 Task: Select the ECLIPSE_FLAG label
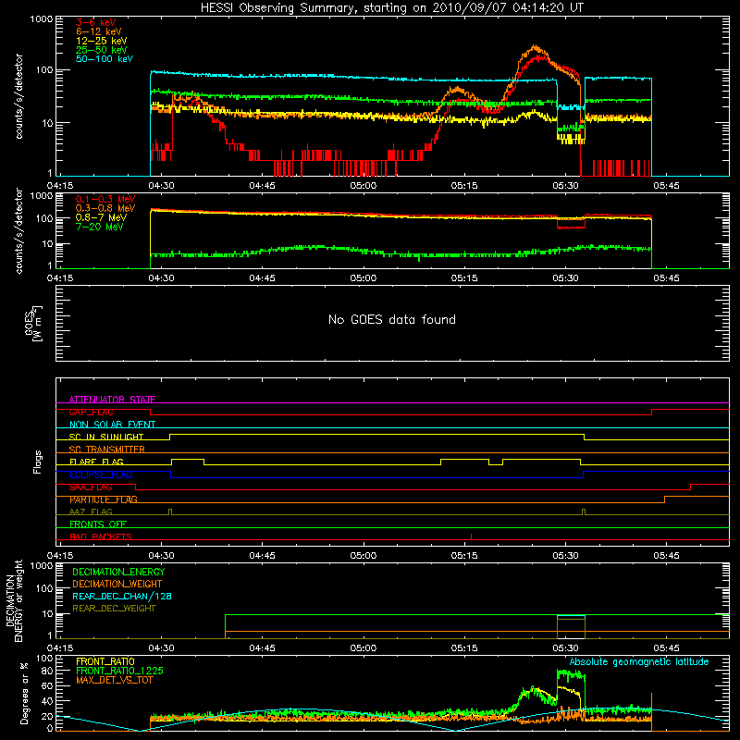tap(101, 475)
